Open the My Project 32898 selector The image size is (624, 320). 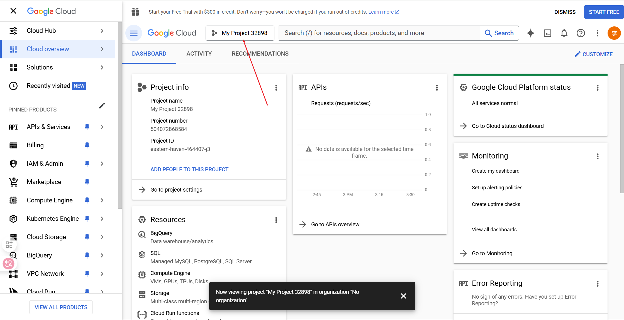(x=240, y=33)
